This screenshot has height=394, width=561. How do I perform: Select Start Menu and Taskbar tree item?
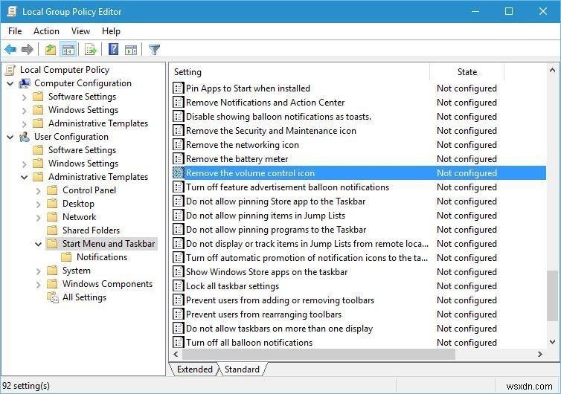tap(109, 244)
